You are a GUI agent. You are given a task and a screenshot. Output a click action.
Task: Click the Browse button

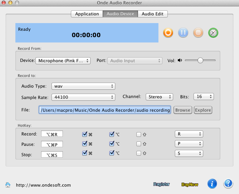tap(183, 110)
